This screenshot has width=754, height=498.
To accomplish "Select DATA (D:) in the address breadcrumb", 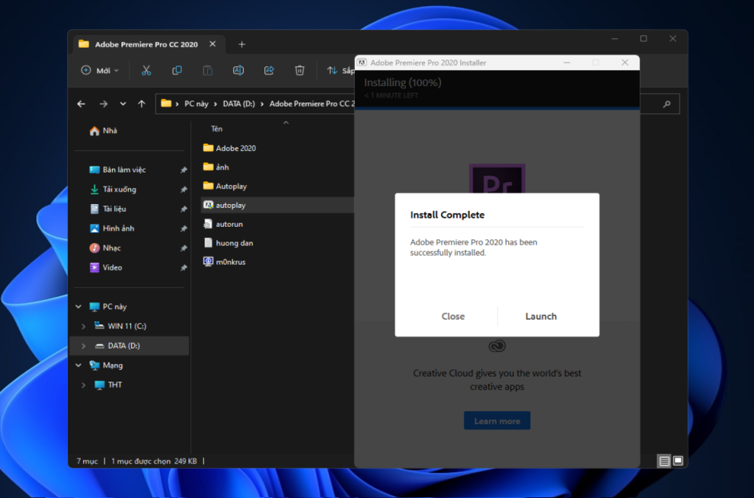I will [x=239, y=104].
